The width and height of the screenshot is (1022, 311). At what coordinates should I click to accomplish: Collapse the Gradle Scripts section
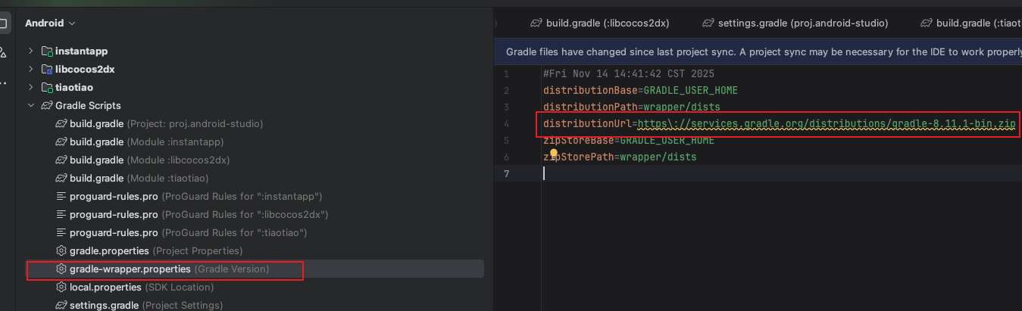pos(31,106)
